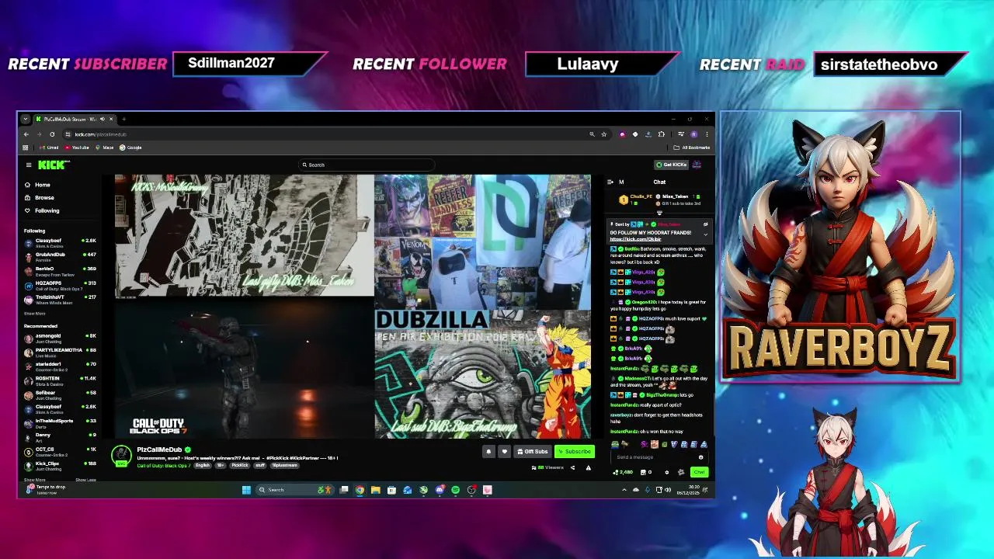The height and width of the screenshot is (559, 994).
Task: Open the Chrome three-dot menu
Action: tap(707, 134)
